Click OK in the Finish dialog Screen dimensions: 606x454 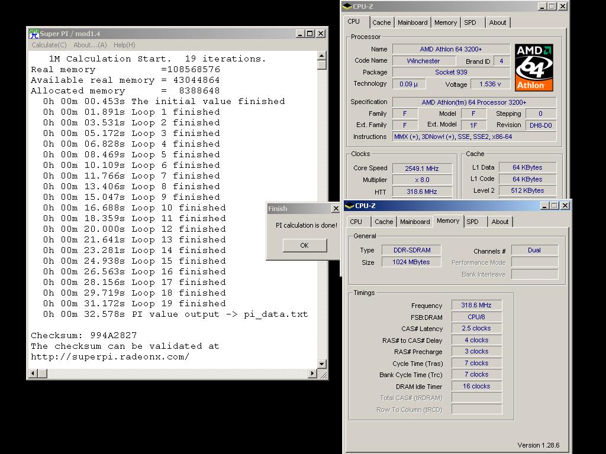pyautogui.click(x=305, y=245)
